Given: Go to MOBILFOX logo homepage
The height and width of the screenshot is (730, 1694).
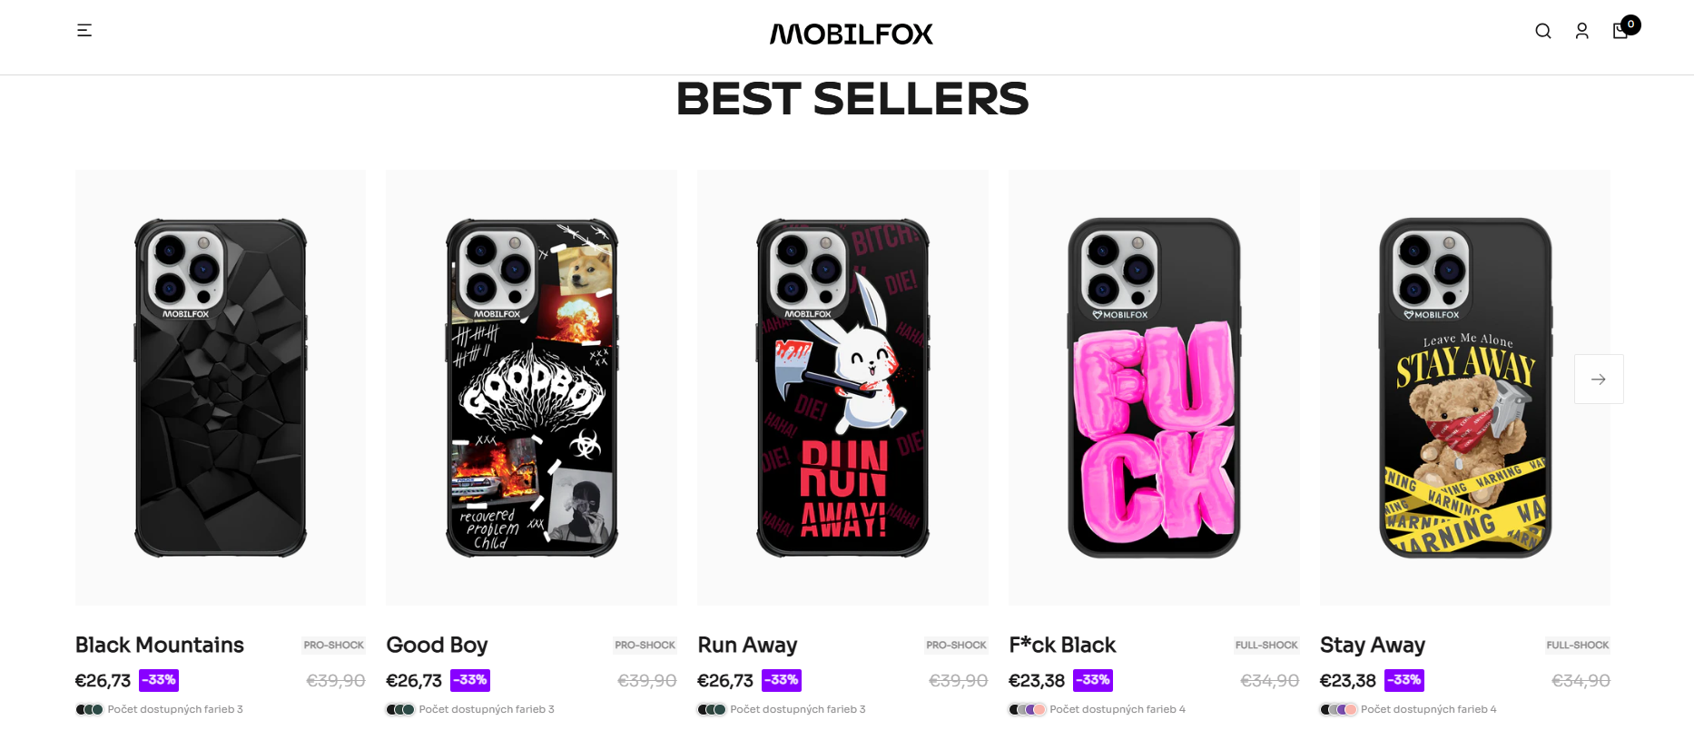Looking at the screenshot, I should [852, 34].
